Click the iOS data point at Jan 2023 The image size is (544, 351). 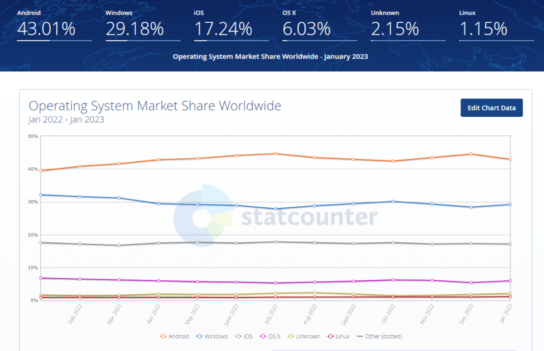(x=510, y=244)
